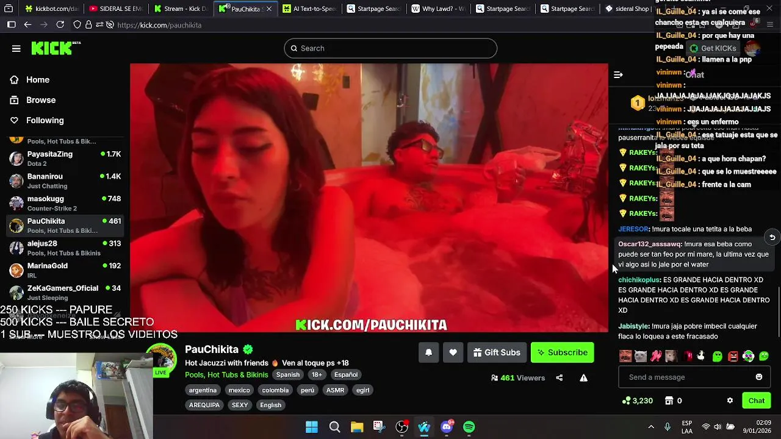Image resolution: width=781 pixels, height=439 pixels.
Task: Open the emoji picker in chat
Action: pyautogui.click(x=759, y=377)
